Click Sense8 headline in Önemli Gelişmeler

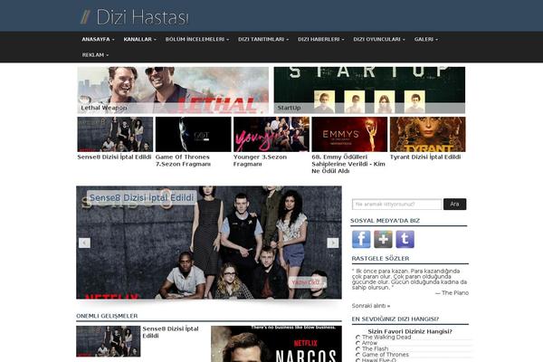(x=170, y=332)
